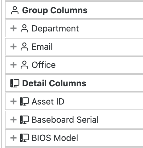Click the plus icon for BIOS Model
The image size is (143, 148).
point(14,138)
